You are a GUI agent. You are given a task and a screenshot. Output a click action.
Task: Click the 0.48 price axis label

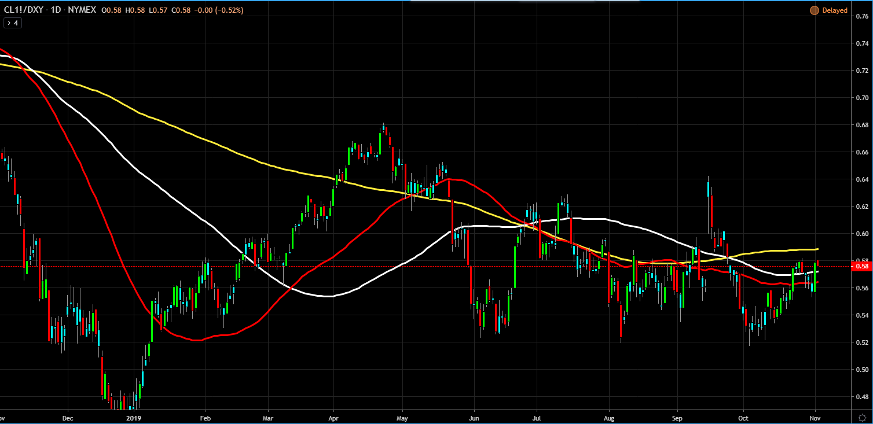point(861,397)
